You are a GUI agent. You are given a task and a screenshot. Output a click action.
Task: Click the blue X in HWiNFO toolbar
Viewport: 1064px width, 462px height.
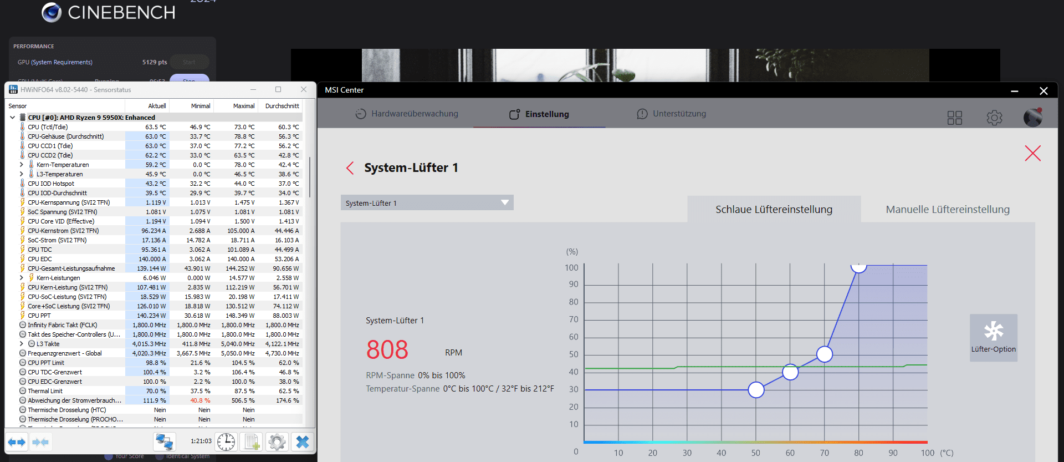tap(303, 442)
